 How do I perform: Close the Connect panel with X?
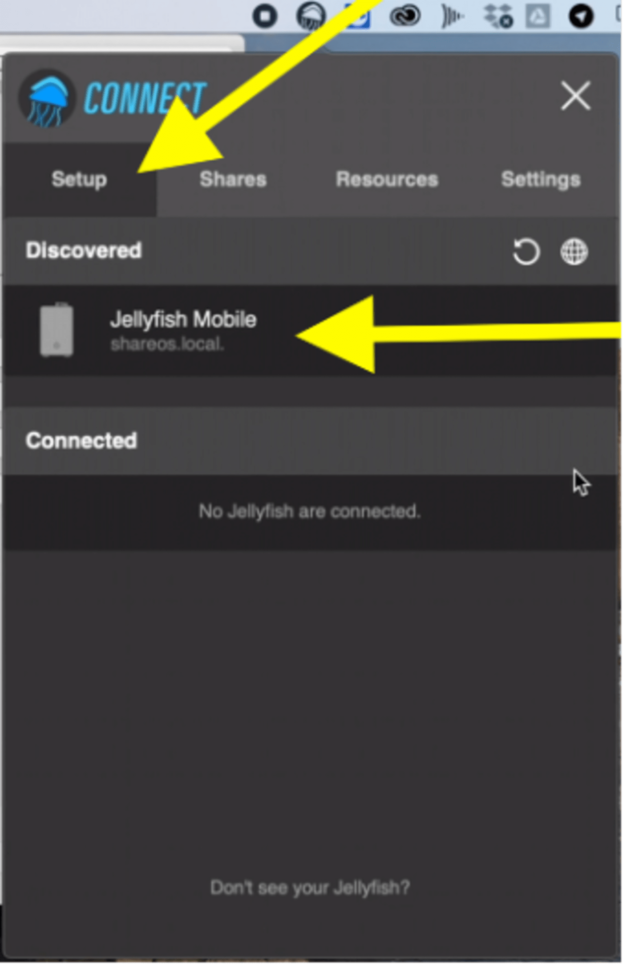[576, 95]
